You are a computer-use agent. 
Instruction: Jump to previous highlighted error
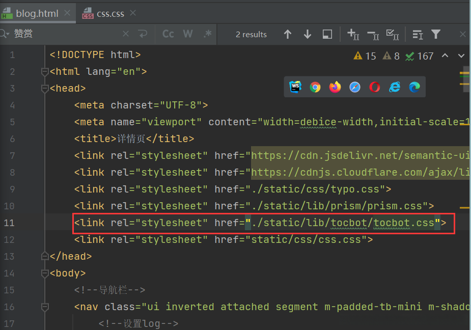click(x=445, y=56)
